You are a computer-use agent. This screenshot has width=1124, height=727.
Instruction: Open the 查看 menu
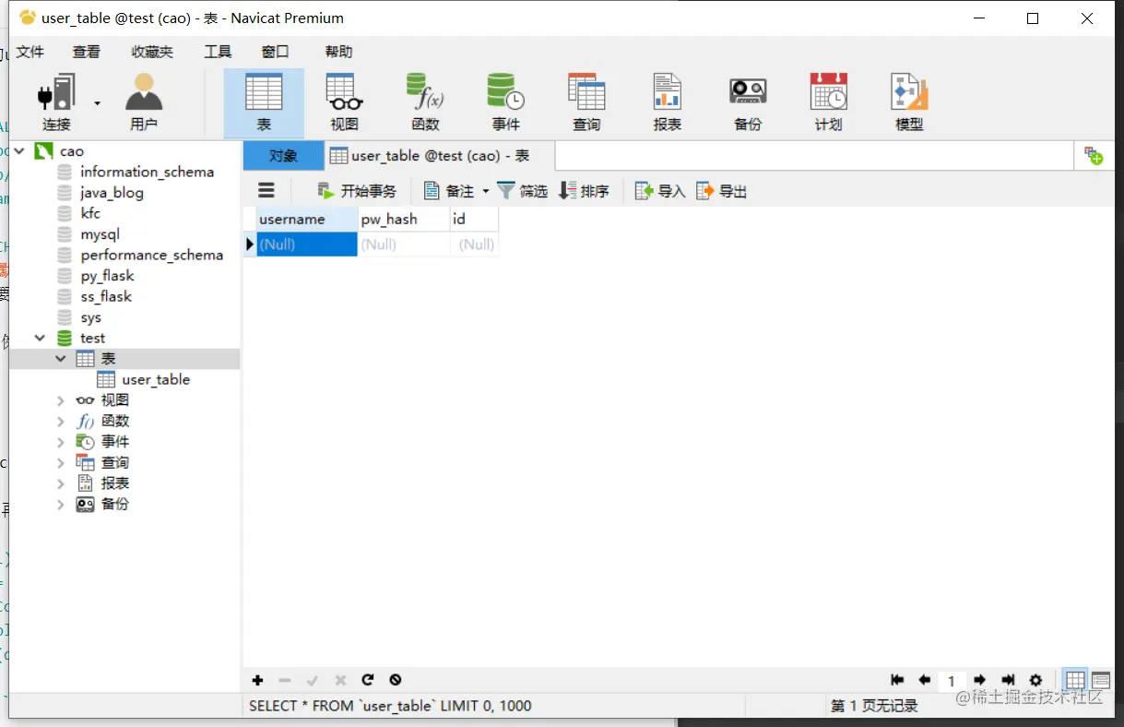[87, 52]
